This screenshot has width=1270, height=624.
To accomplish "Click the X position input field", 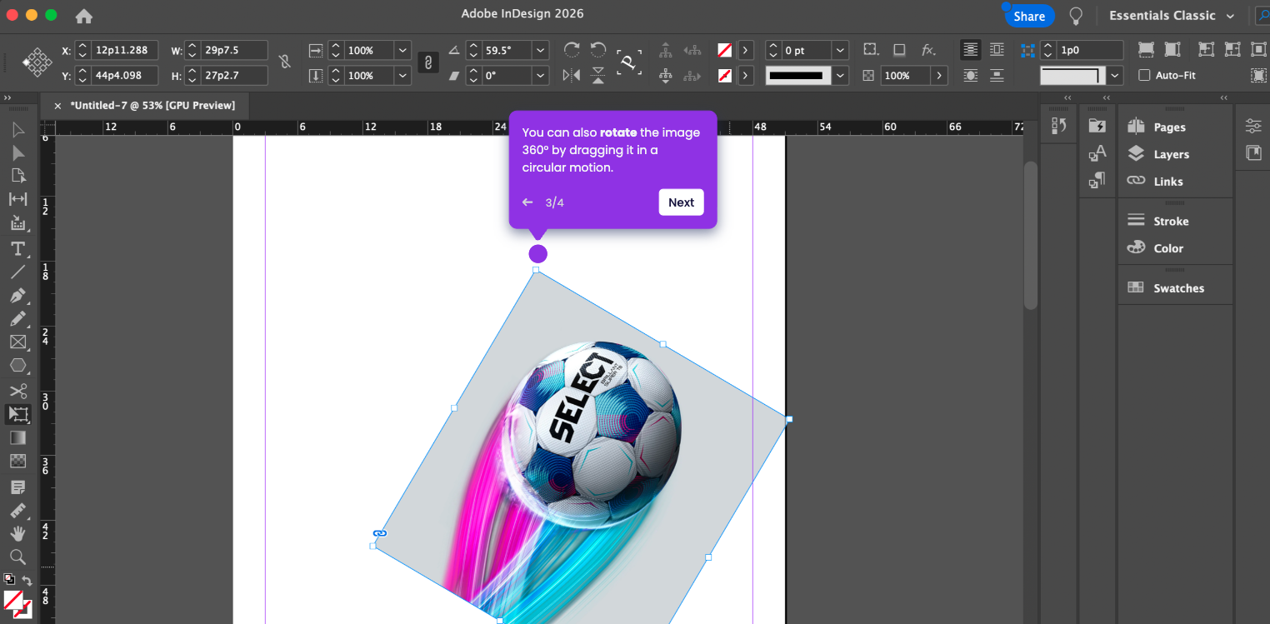I will coord(124,50).
